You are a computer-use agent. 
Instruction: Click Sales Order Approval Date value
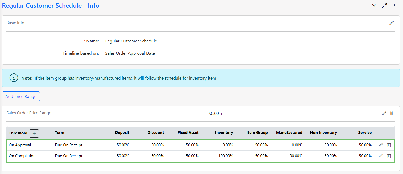click(x=130, y=53)
